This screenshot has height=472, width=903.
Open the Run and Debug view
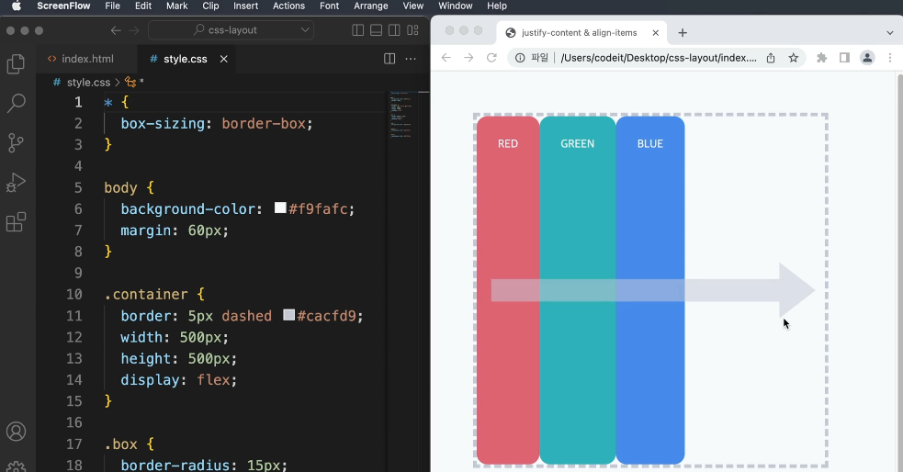coord(17,183)
